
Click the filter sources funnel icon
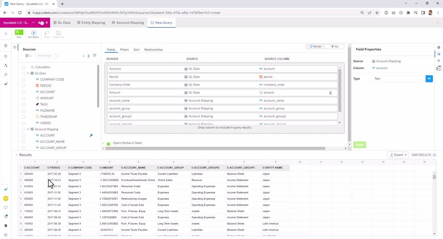[94, 56]
